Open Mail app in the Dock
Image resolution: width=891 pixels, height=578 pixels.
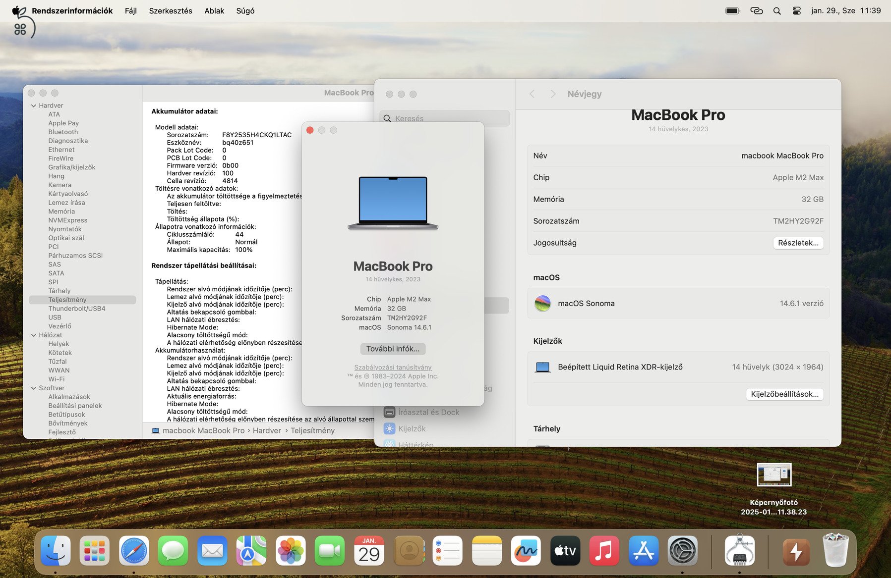pos(212,550)
